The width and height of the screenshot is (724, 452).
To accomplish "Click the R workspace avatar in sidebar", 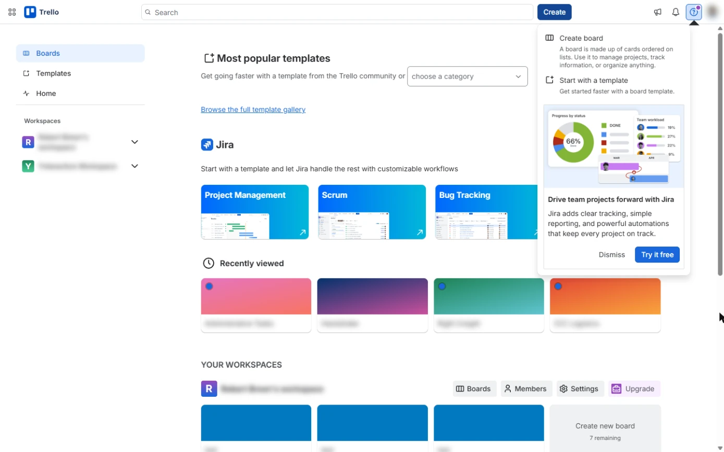I will point(28,142).
